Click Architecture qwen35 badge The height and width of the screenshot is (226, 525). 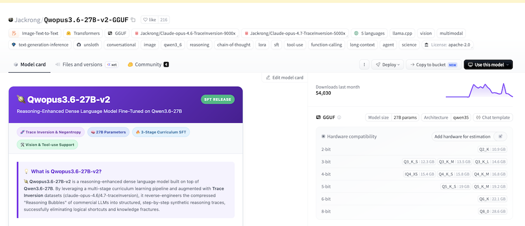point(446,117)
